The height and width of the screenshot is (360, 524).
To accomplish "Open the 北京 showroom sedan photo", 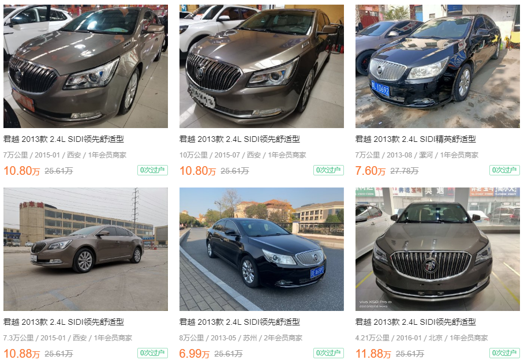I will tap(437, 249).
